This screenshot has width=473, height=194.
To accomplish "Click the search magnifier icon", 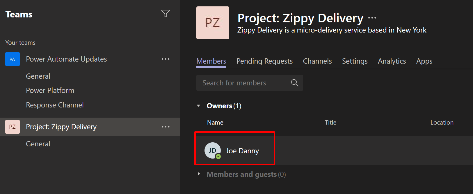I will pyautogui.click(x=294, y=83).
